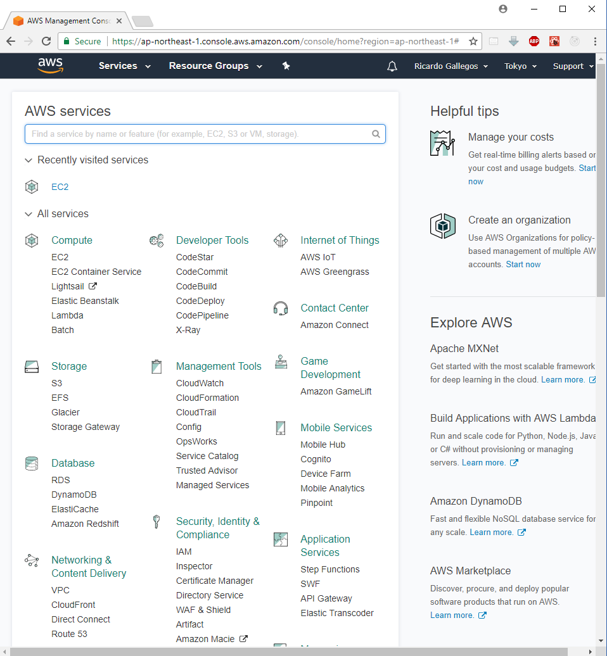
Task: Click the Compute category icon
Action: point(32,240)
